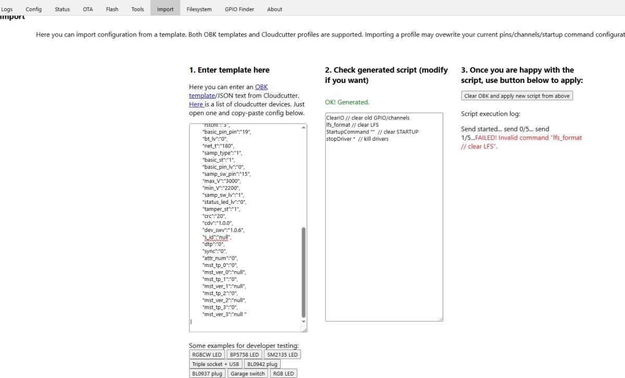Viewport: 625px width, 378px height.
Task: Click the "mst_ver_3":"null" JSON line
Action: (224, 314)
